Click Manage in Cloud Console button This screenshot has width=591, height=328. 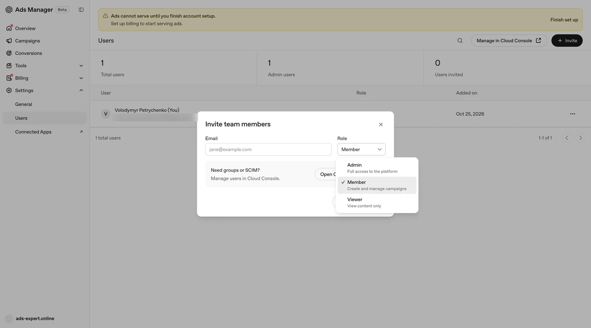pos(509,40)
